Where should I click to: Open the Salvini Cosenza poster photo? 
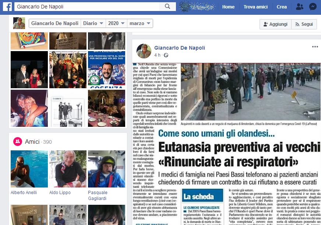pyautogui.click(x=106, y=69)
